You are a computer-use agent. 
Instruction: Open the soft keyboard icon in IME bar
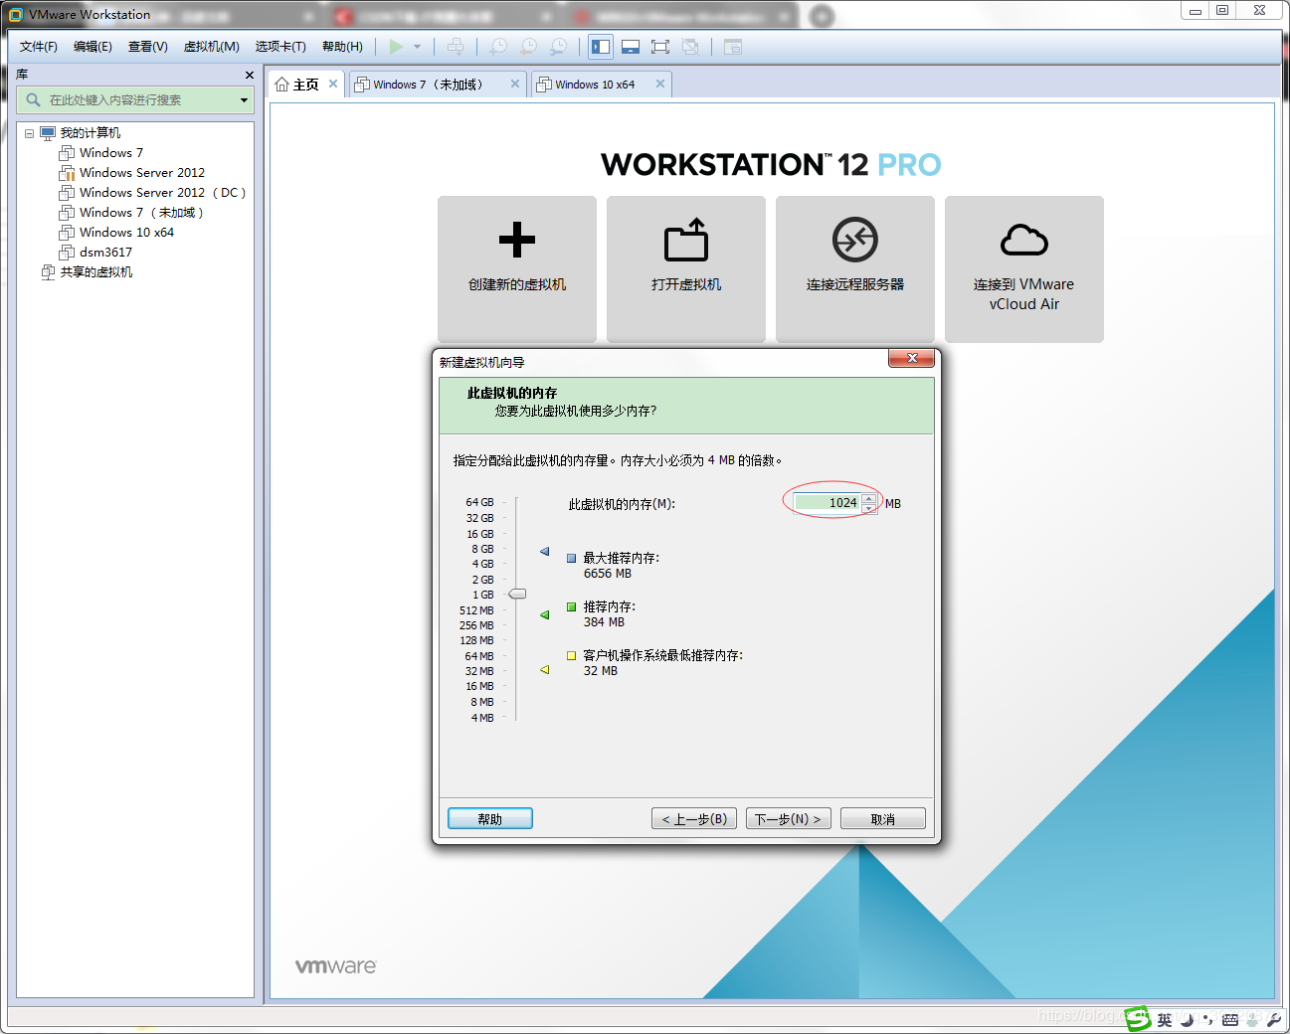1230,1020
